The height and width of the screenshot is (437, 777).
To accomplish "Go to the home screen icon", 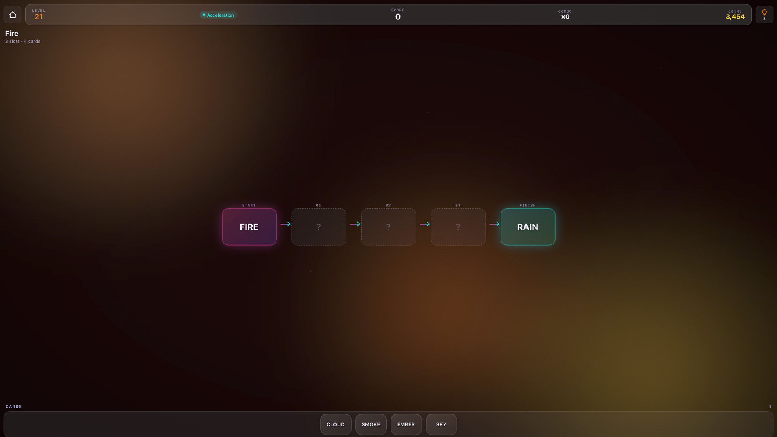I will coord(13,15).
